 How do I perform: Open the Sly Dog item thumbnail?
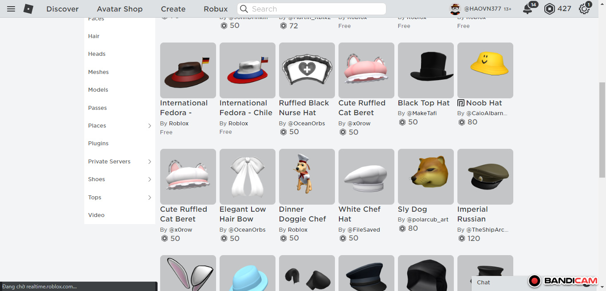pyautogui.click(x=425, y=176)
